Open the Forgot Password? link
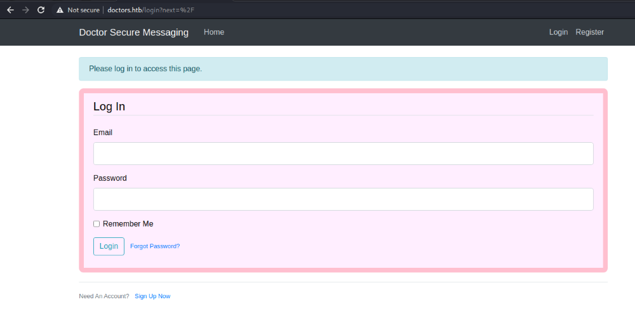635x323 pixels. pos(155,246)
